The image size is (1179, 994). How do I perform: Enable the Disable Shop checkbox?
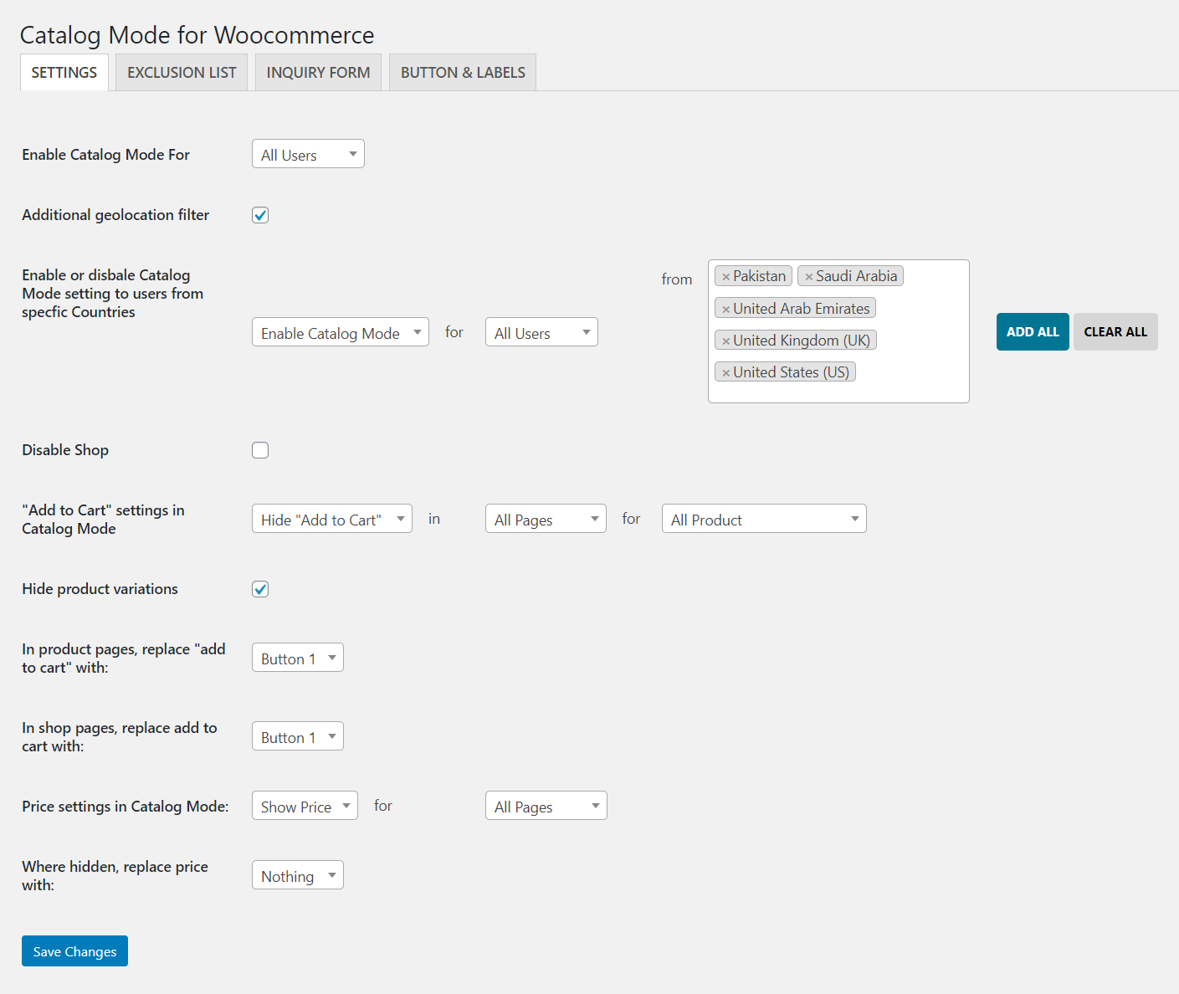click(x=260, y=450)
